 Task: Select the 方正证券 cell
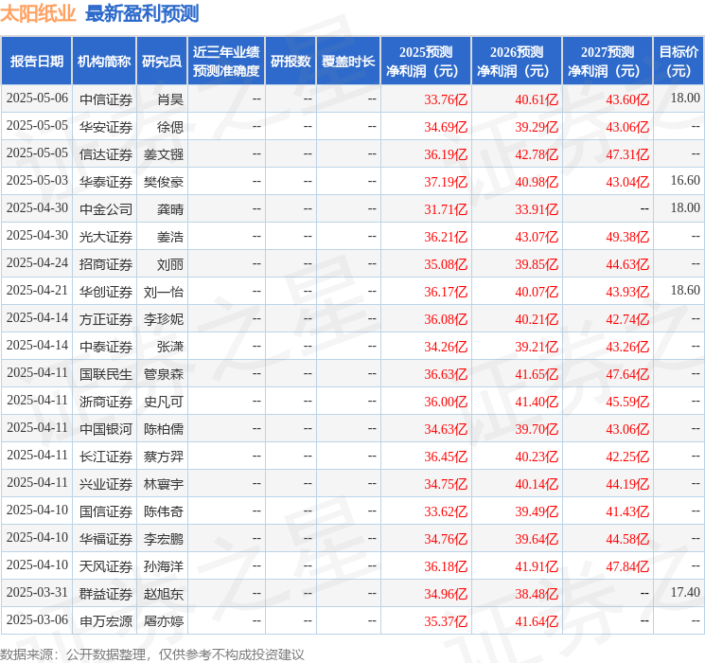pyautogui.click(x=106, y=319)
